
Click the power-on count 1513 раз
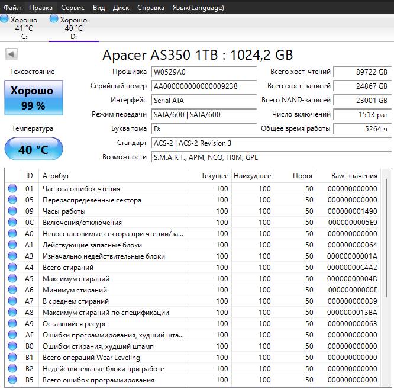coord(362,115)
